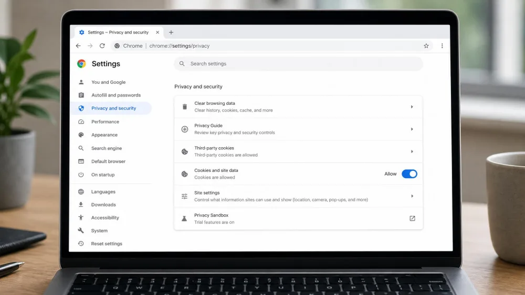This screenshot has width=525, height=295.
Task: Click the Site settings sliders icon
Action: pyautogui.click(x=184, y=196)
